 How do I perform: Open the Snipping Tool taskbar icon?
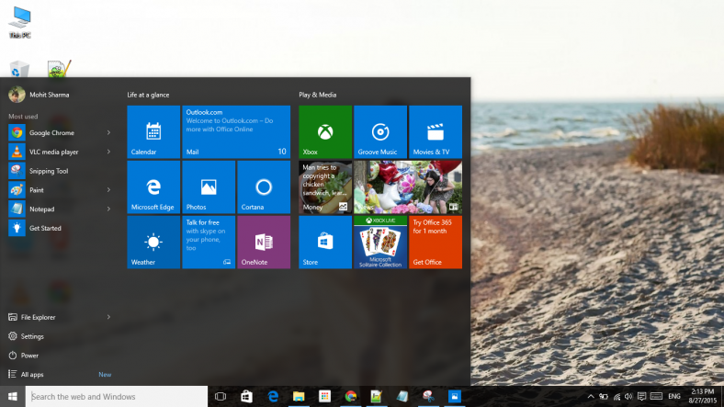[428, 396]
